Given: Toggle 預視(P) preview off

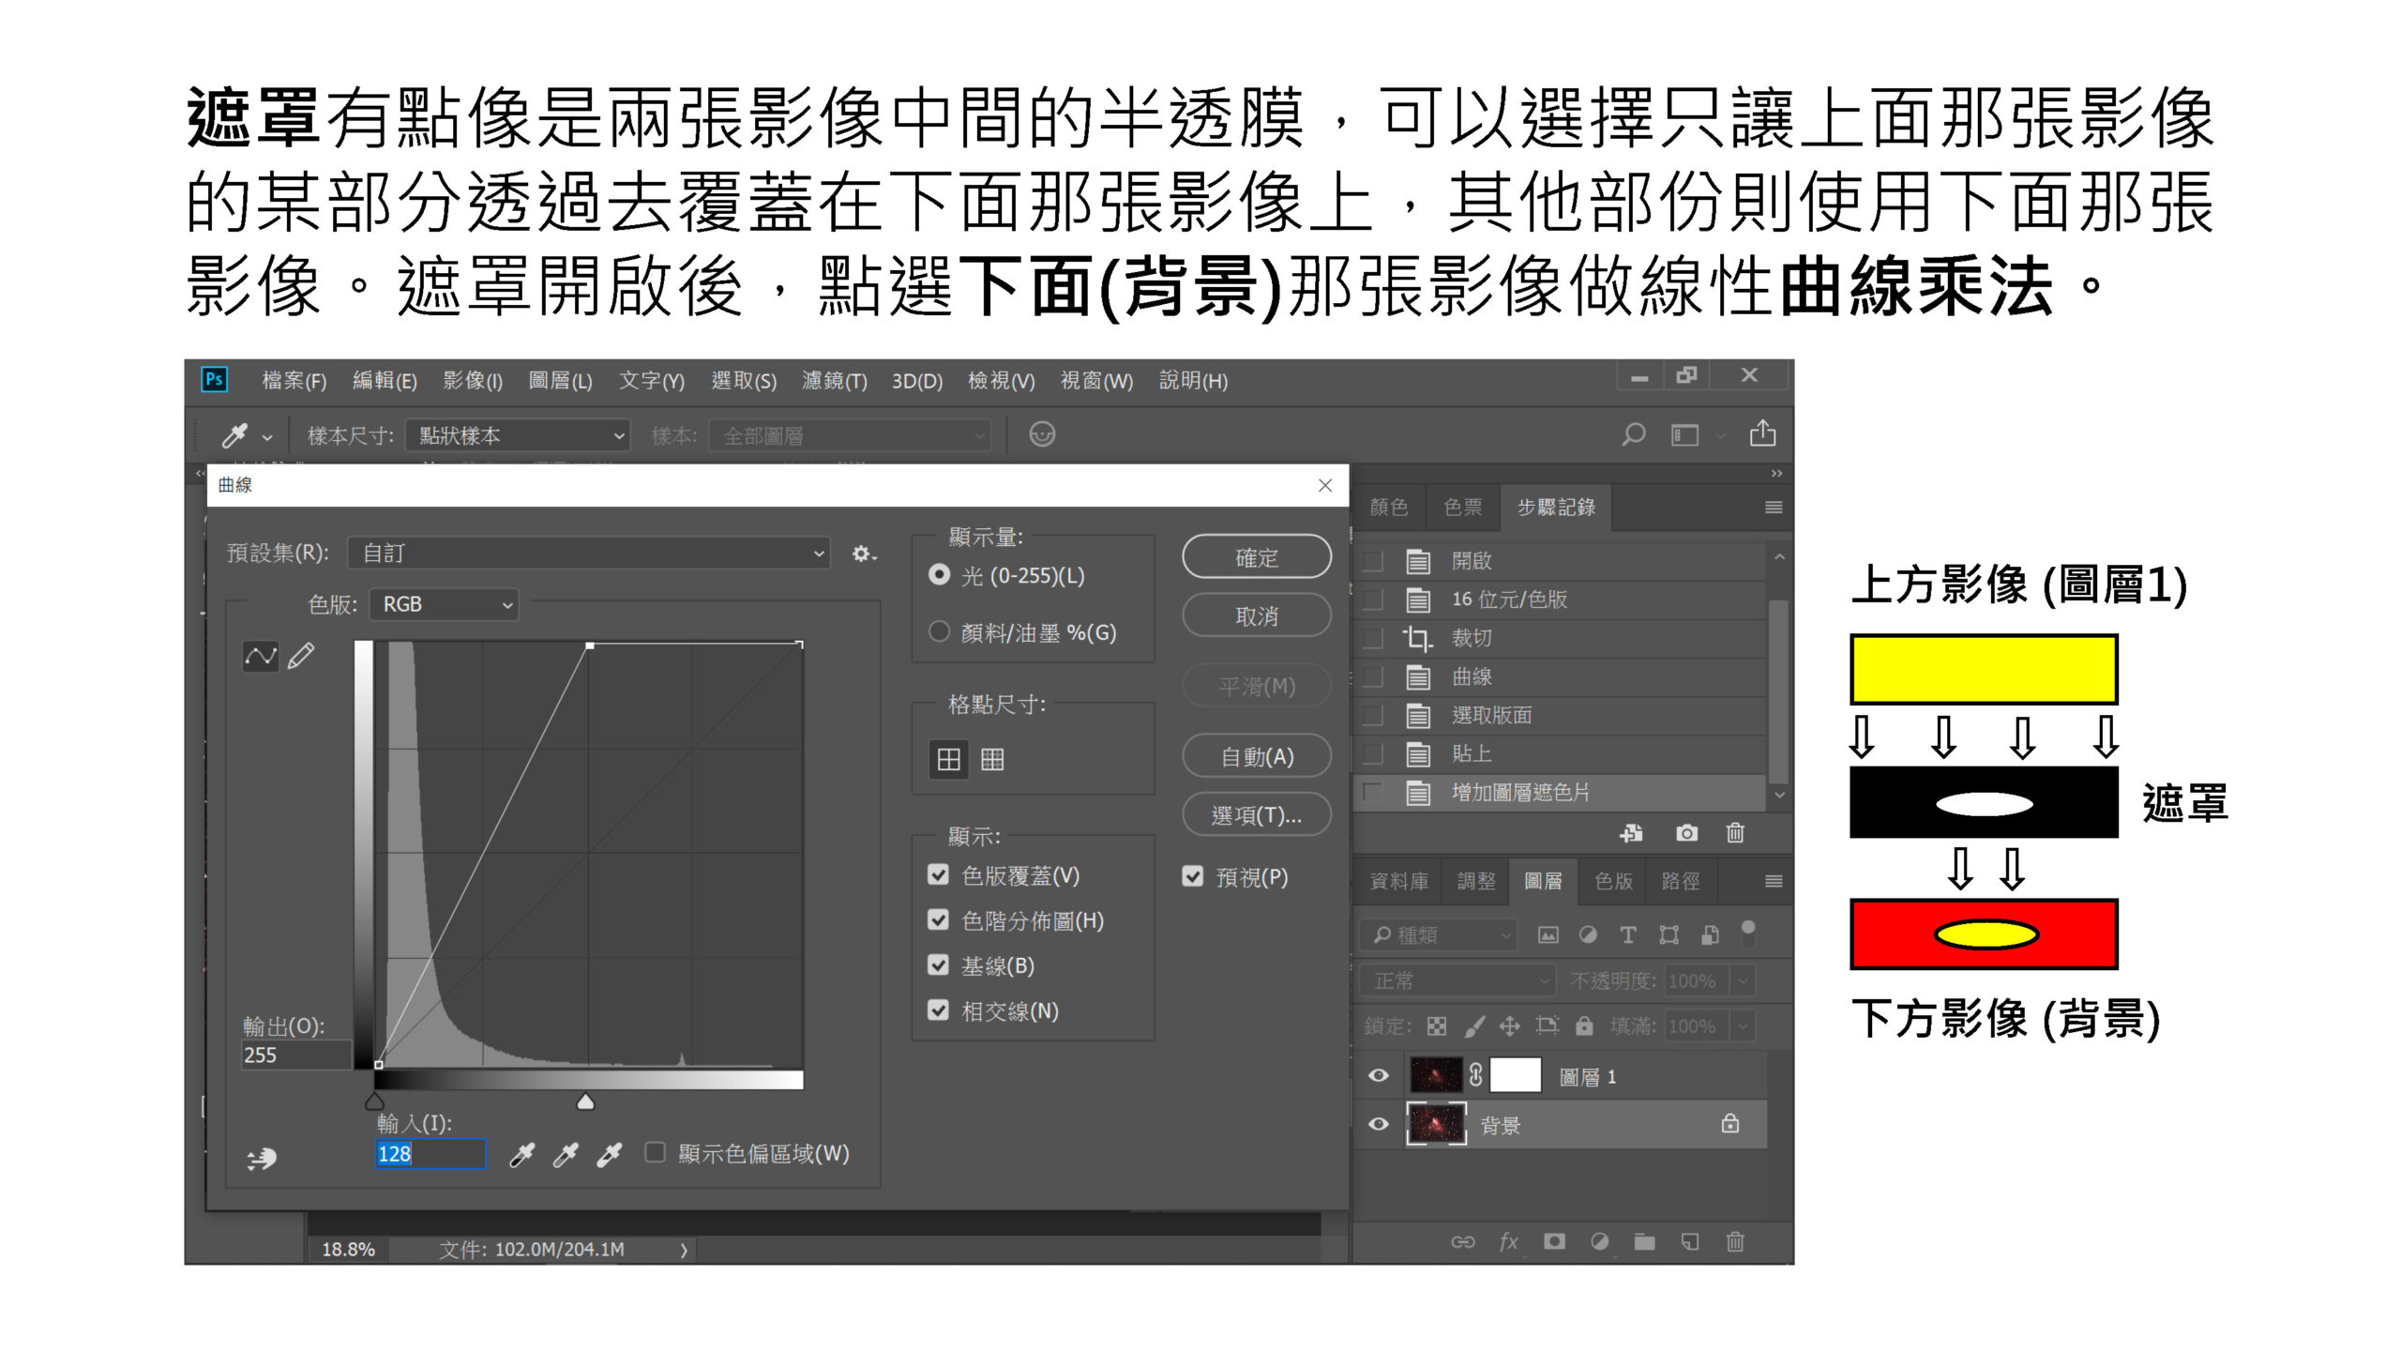Looking at the screenshot, I should coord(1192,876).
